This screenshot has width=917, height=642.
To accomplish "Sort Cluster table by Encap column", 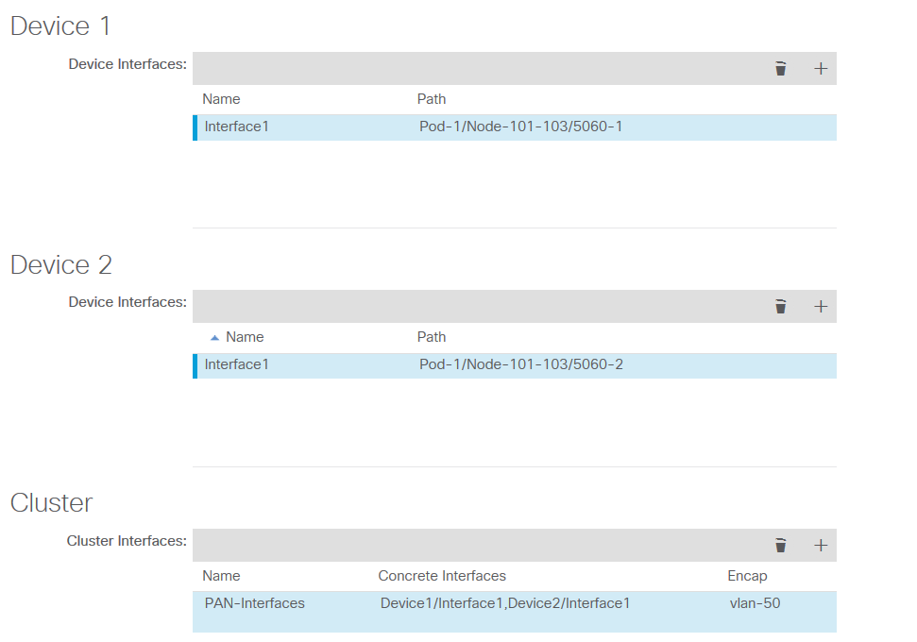I will click(747, 576).
